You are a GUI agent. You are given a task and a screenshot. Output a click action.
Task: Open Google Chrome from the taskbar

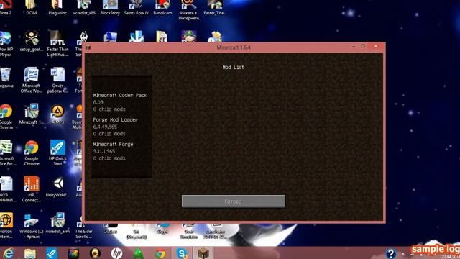pos(160,253)
